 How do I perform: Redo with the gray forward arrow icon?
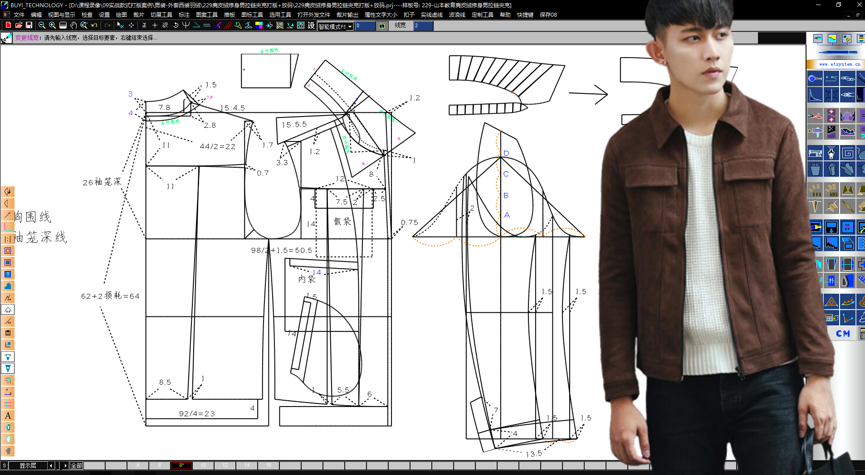pos(108,25)
